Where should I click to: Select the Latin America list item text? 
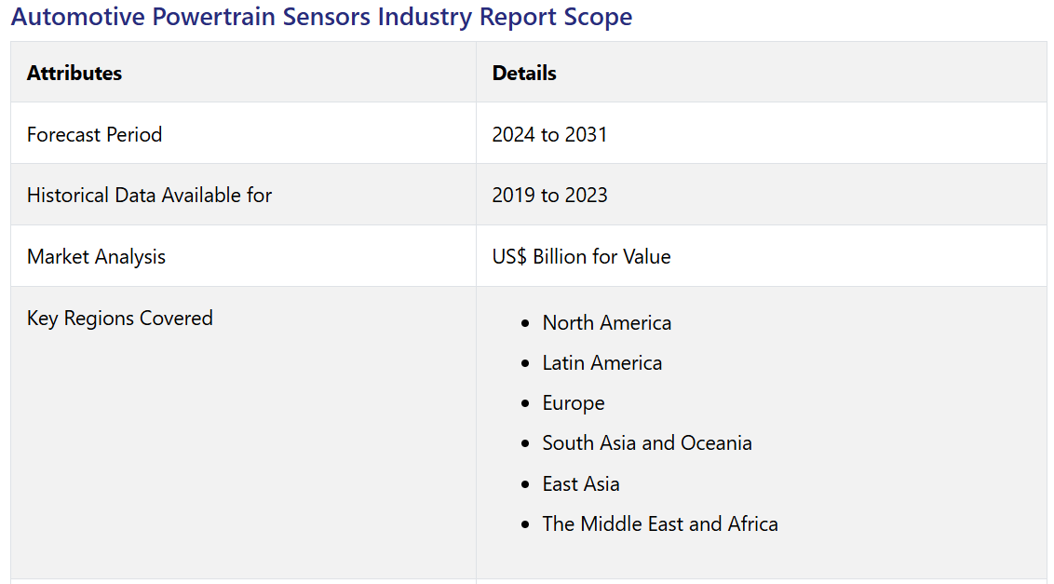pyautogui.click(x=602, y=362)
